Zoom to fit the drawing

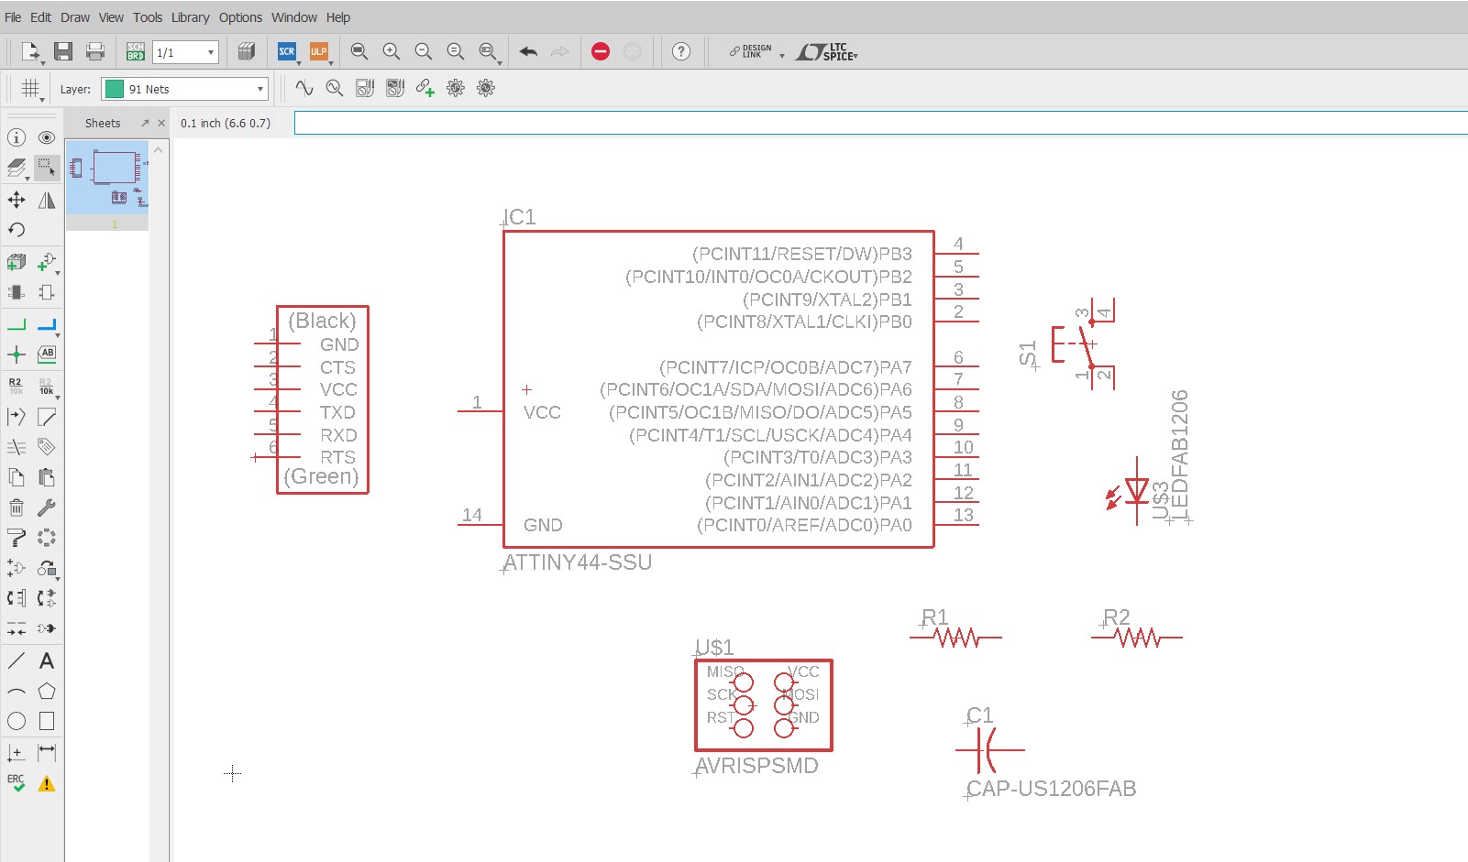pyautogui.click(x=359, y=52)
